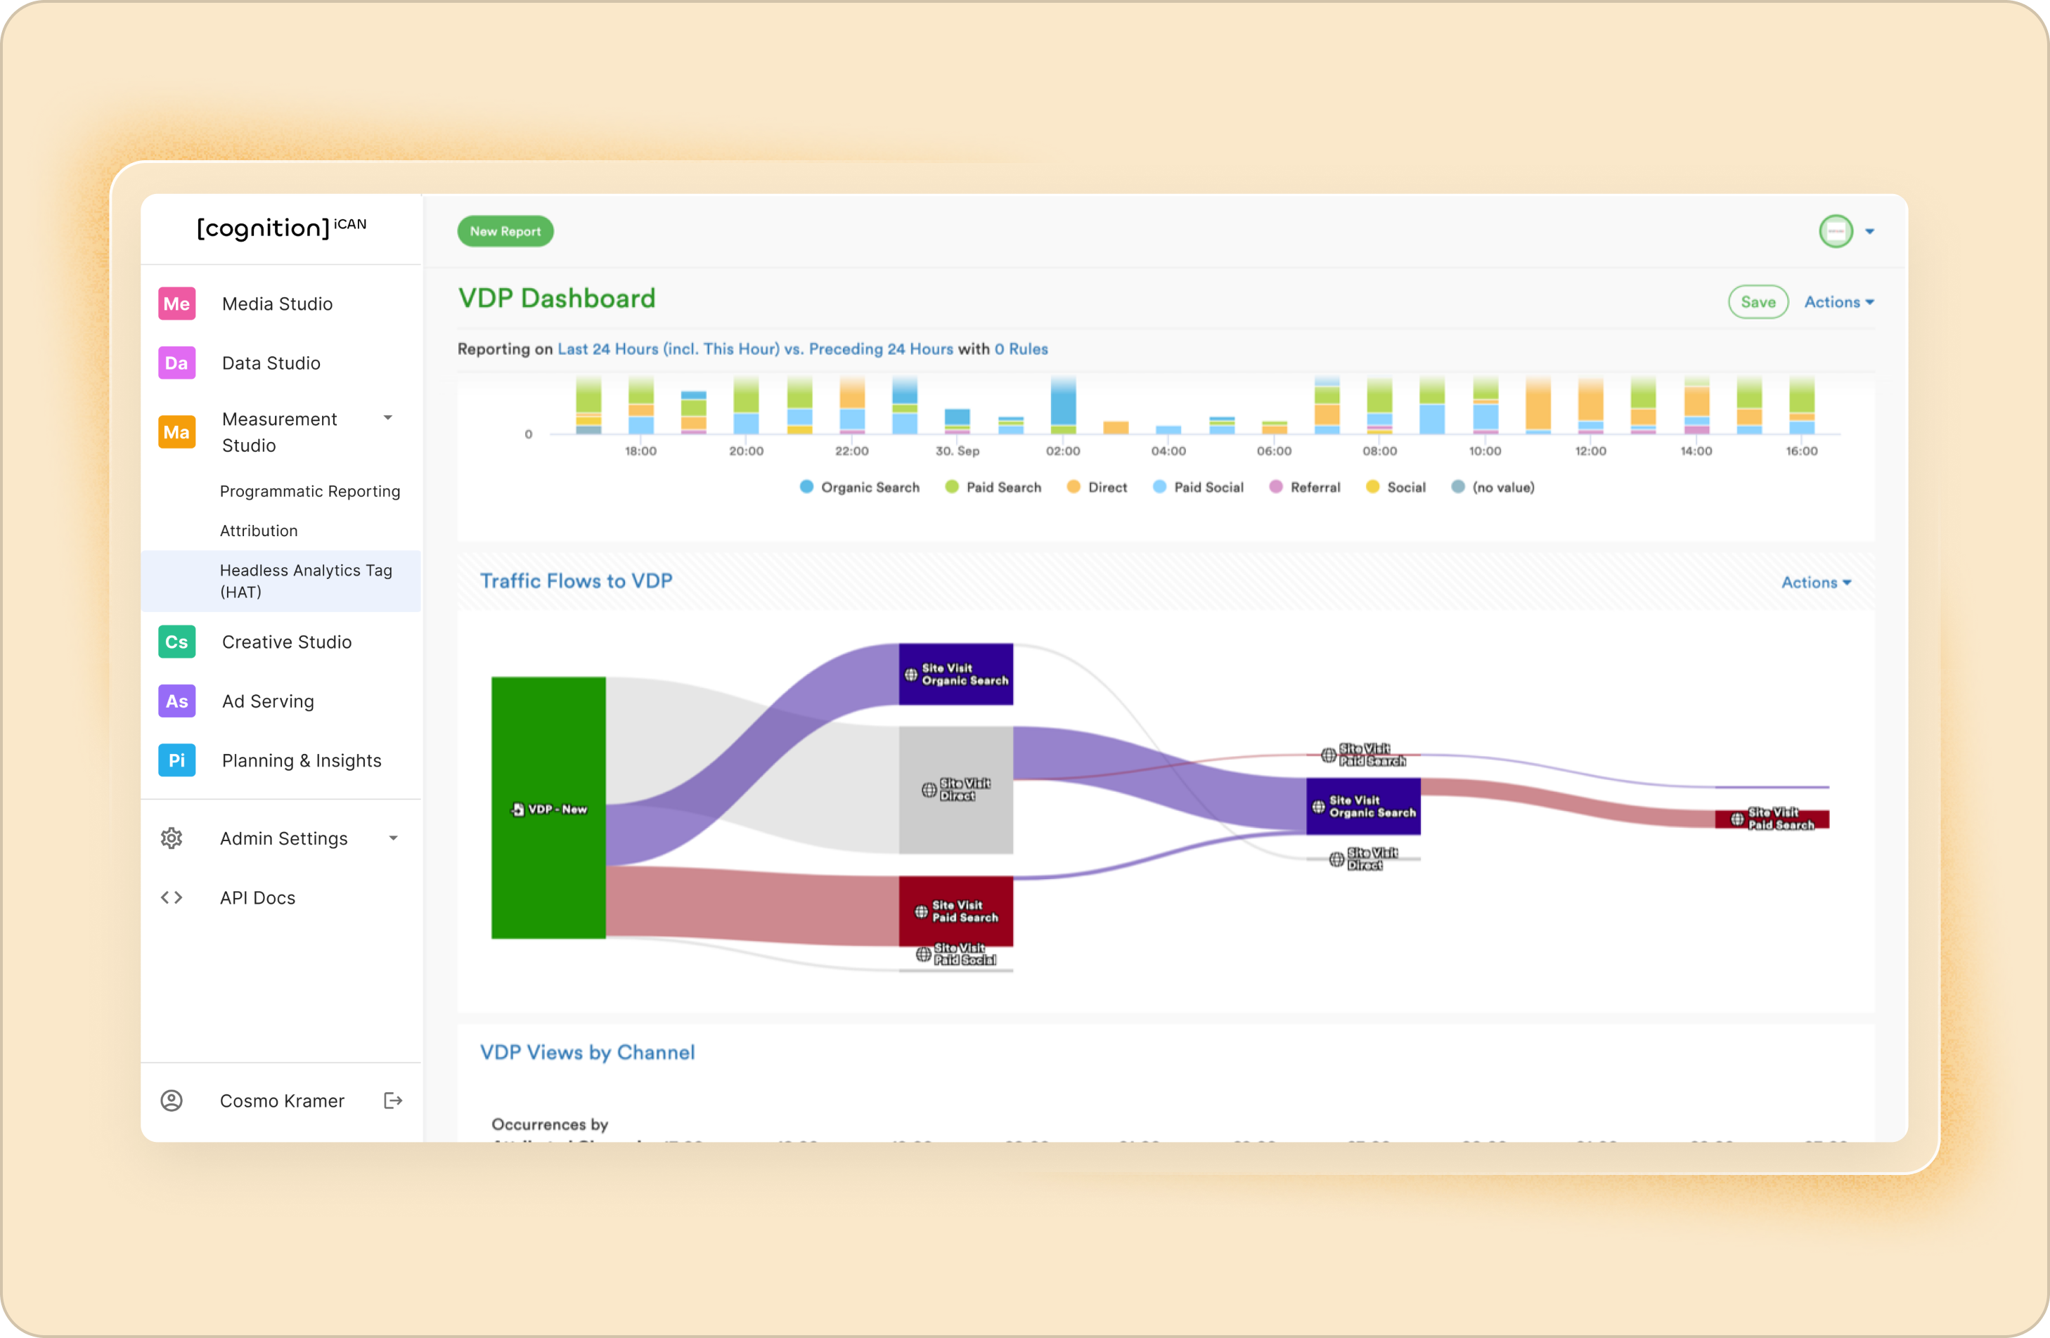Toggle Direct legend series

tap(1097, 487)
